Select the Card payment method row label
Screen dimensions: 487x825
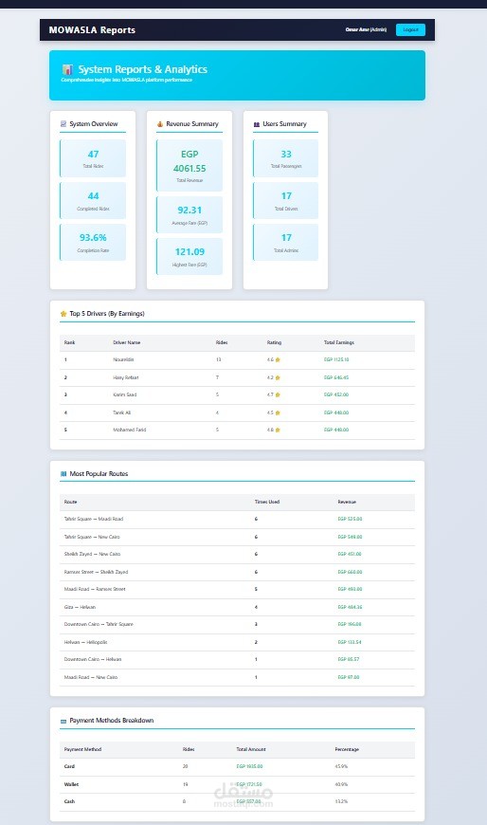(x=69, y=766)
